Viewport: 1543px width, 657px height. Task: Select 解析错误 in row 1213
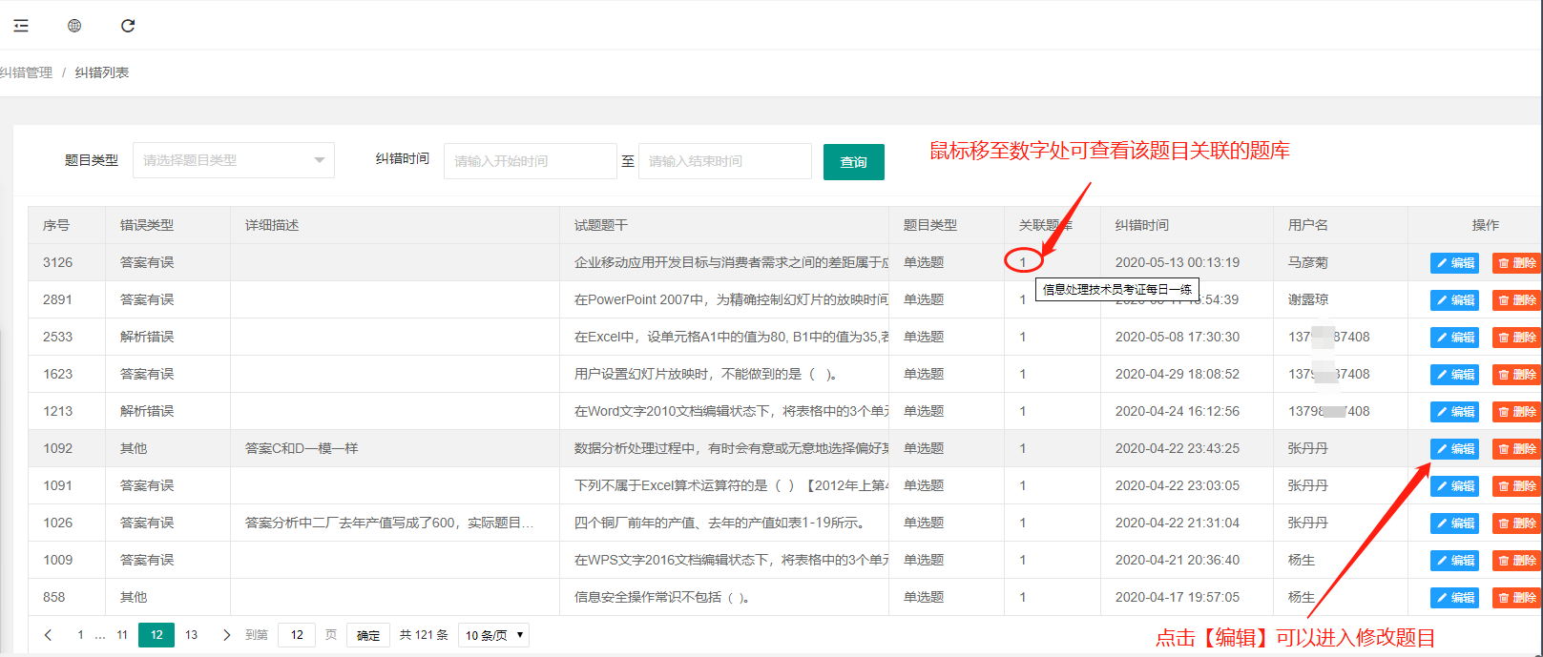click(x=147, y=411)
